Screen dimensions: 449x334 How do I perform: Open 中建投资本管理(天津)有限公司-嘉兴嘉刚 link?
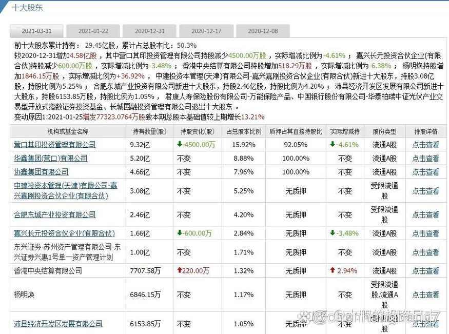[66, 191]
